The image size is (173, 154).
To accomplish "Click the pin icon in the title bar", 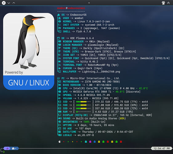I will [x=163, y=3].
